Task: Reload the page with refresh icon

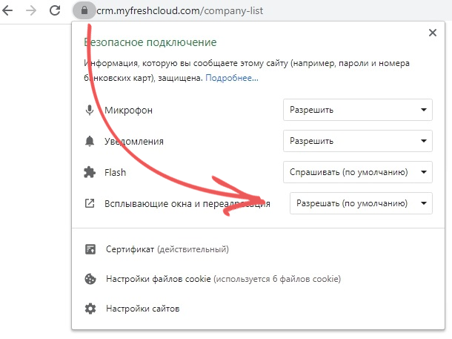Action: click(x=55, y=10)
